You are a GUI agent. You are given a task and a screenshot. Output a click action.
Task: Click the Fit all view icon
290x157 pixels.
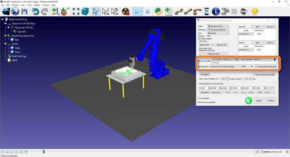[x=76, y=12]
